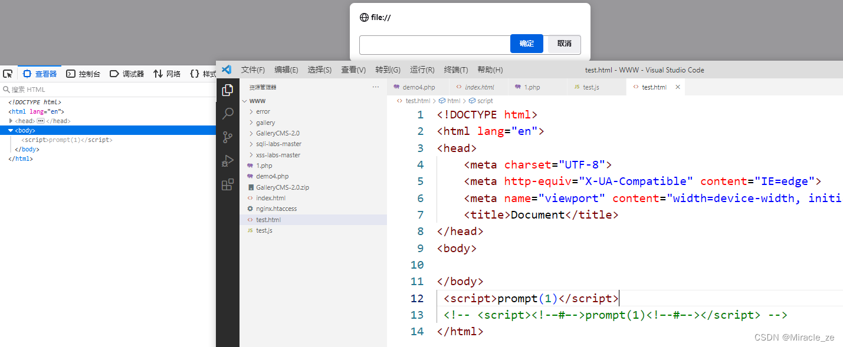Click the globe icon in prompt dialog
Image resolution: width=843 pixels, height=347 pixels.
tap(364, 18)
